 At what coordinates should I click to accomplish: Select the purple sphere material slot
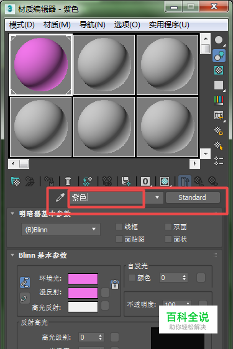coord(41,65)
